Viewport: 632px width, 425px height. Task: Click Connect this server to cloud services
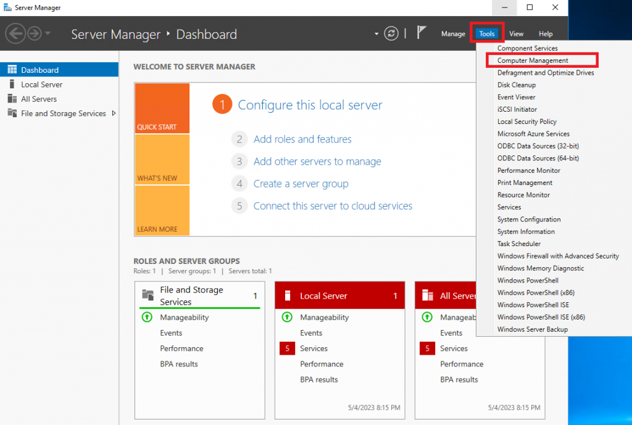click(x=333, y=206)
